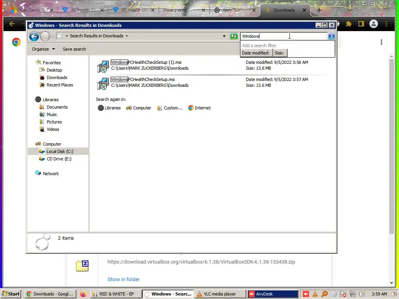Search again in Custom location
The height and width of the screenshot is (299, 399).
coord(170,108)
